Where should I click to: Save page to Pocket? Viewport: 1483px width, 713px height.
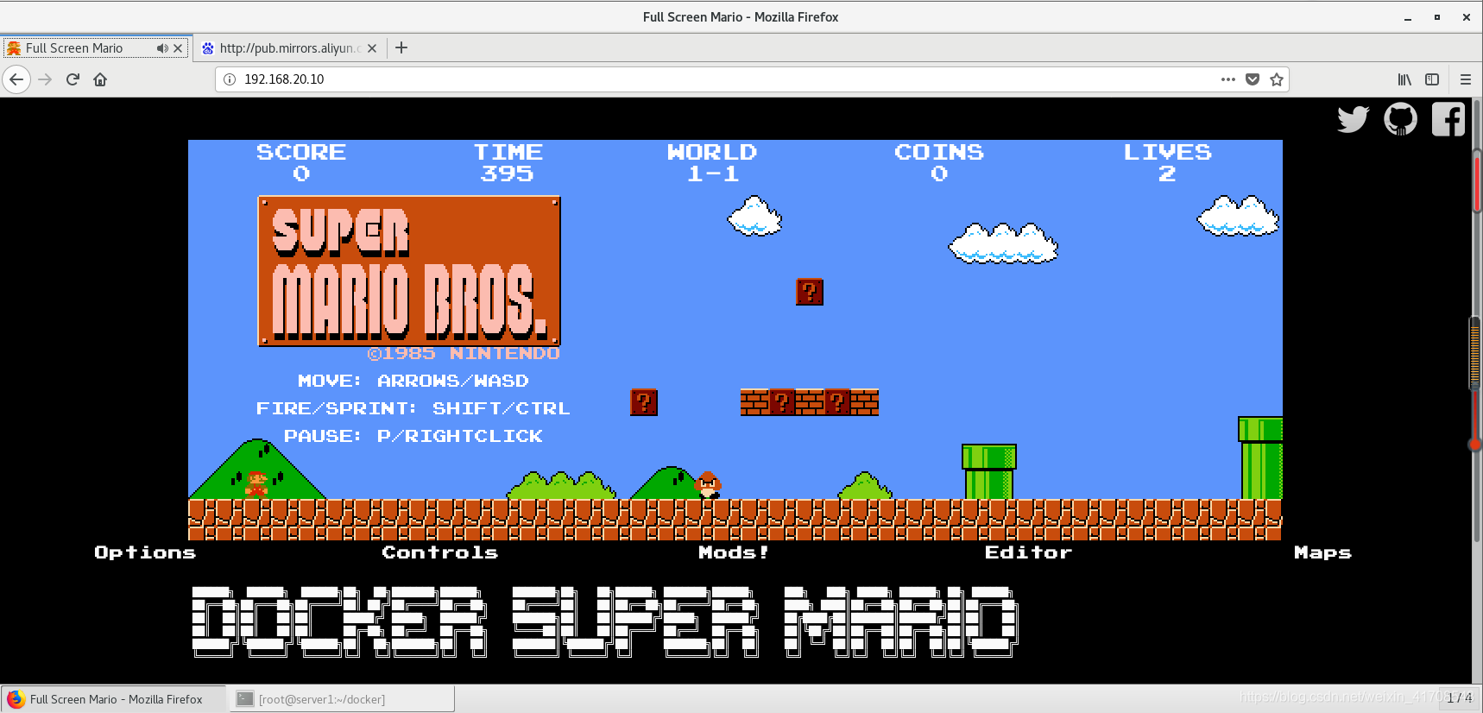click(1253, 79)
